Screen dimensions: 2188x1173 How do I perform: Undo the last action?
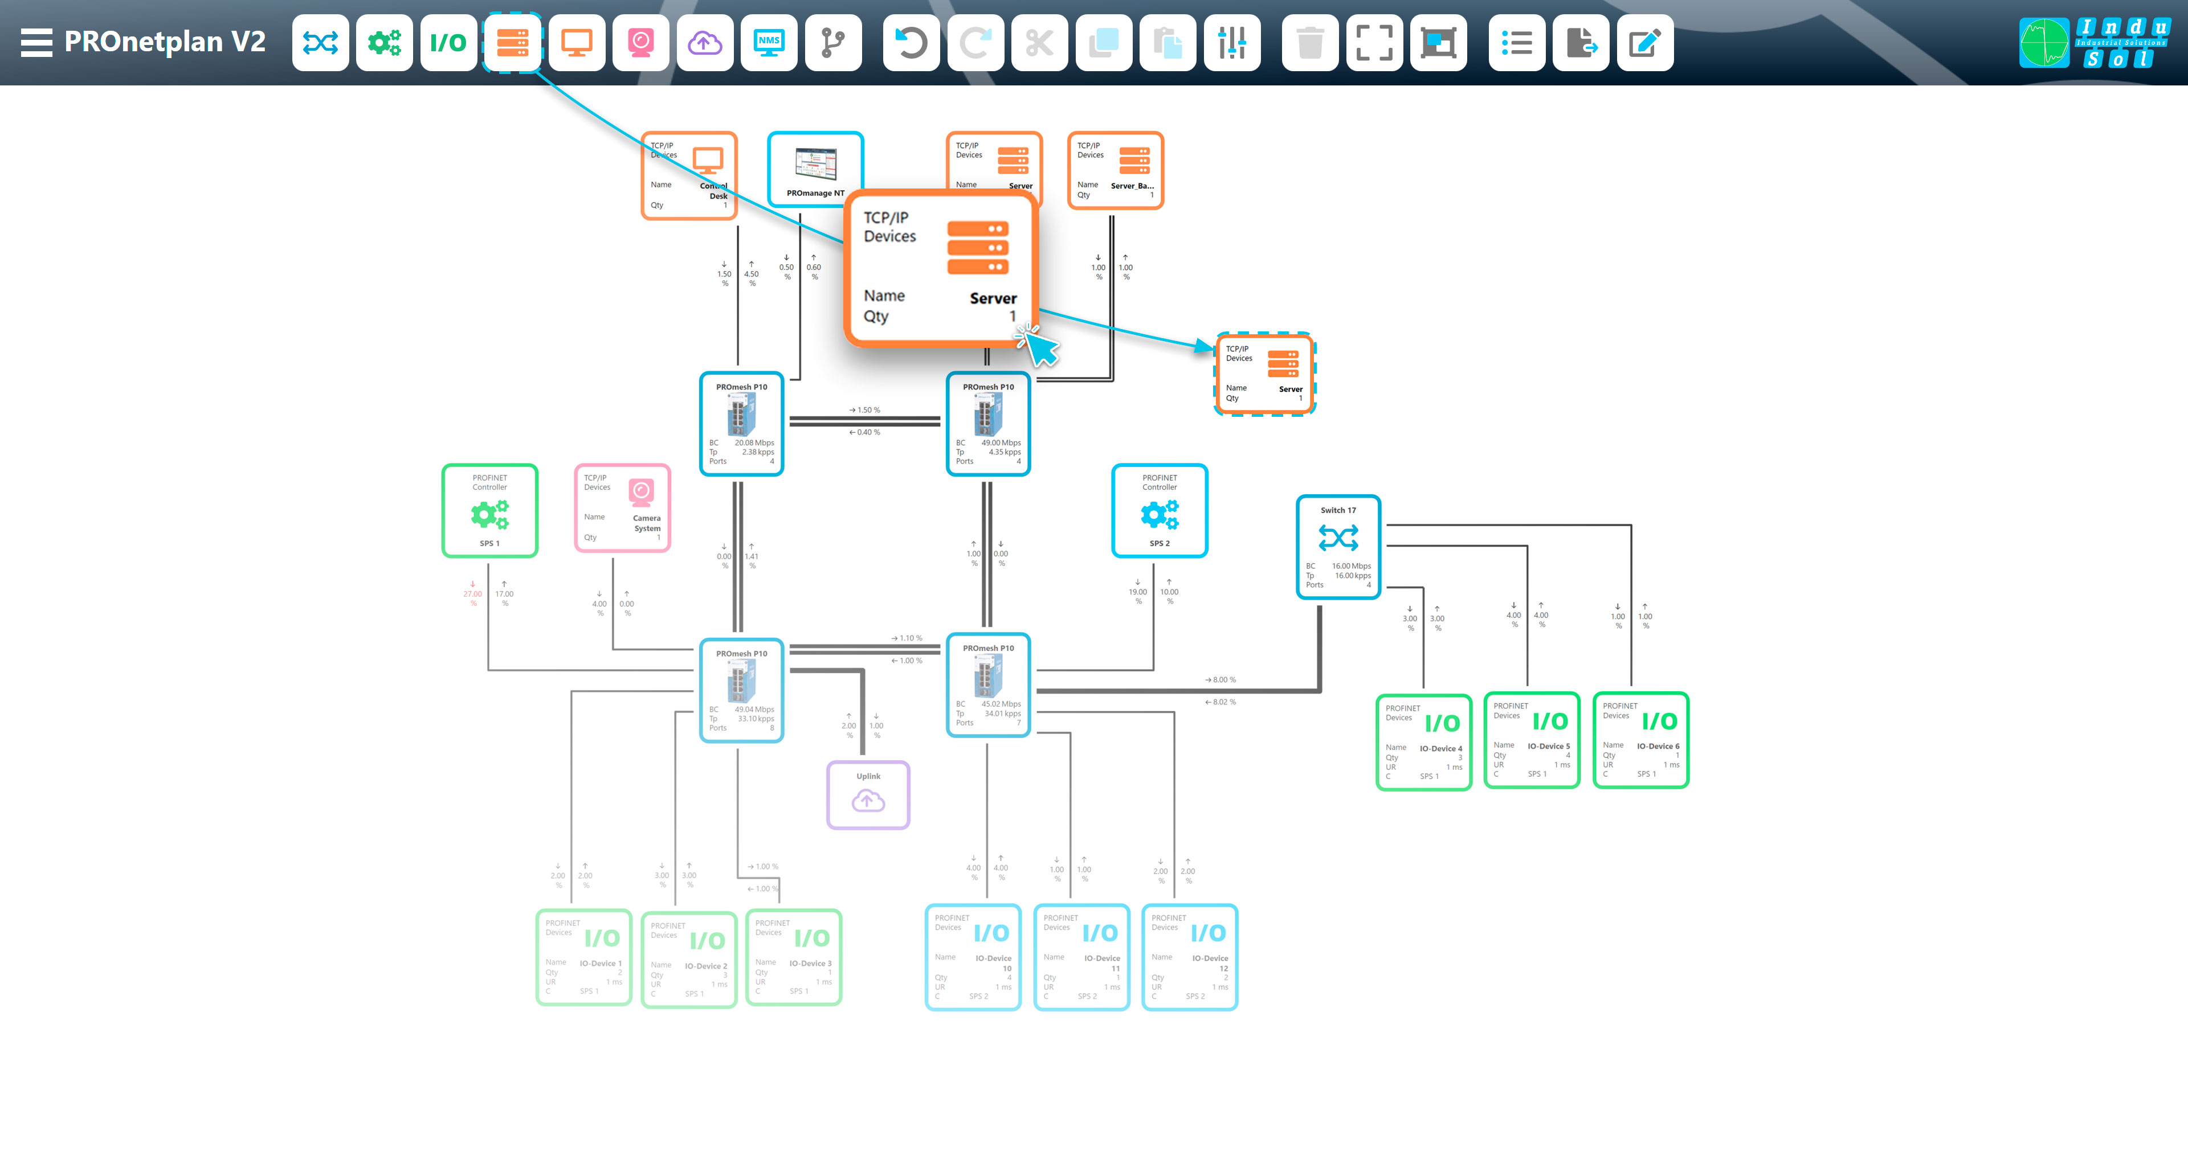pyautogui.click(x=911, y=42)
